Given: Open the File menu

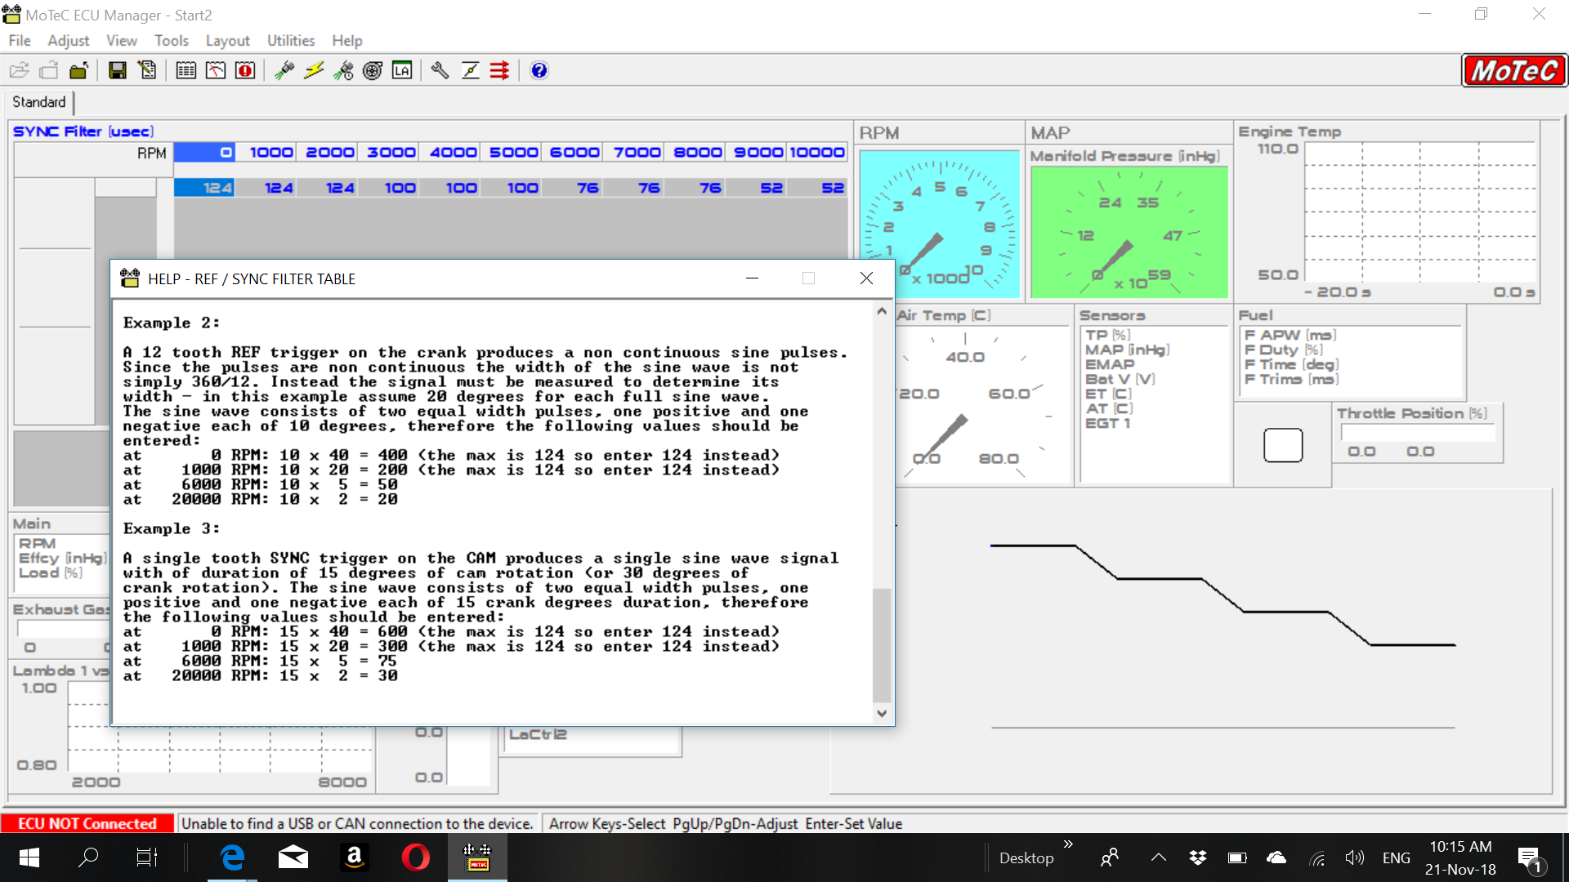Looking at the screenshot, I should (x=20, y=40).
